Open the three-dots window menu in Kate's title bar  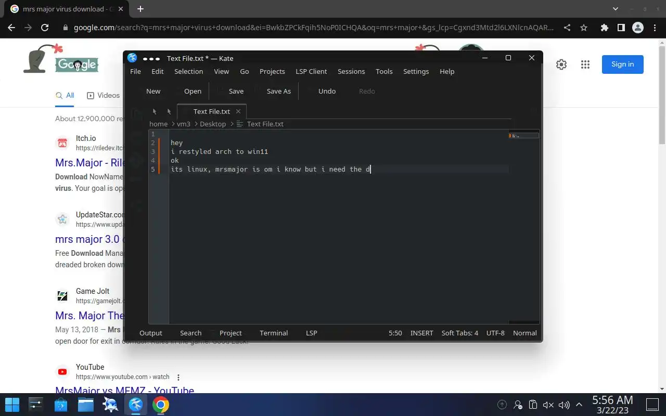pyautogui.click(x=151, y=59)
